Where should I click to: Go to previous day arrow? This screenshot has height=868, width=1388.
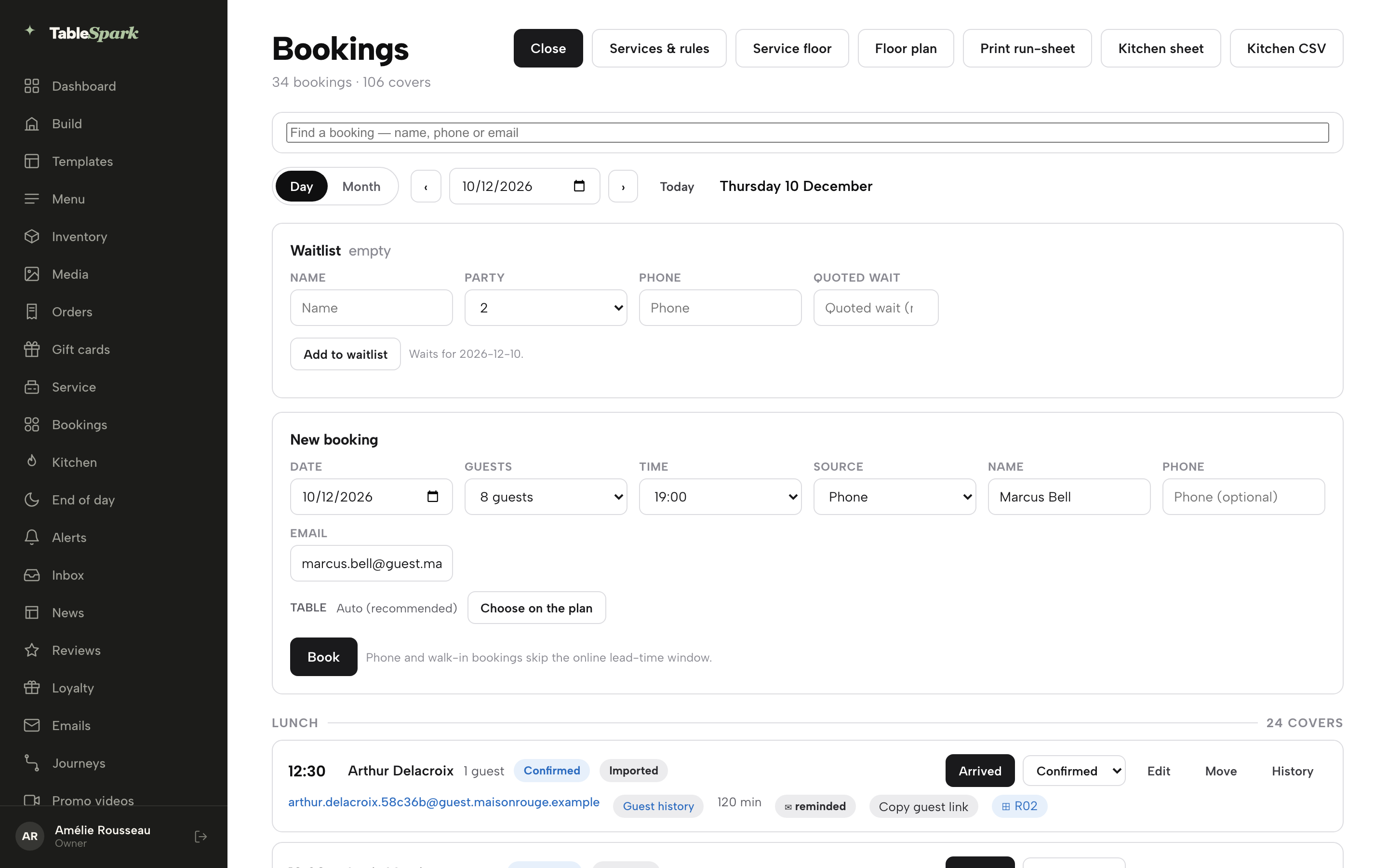point(426,186)
